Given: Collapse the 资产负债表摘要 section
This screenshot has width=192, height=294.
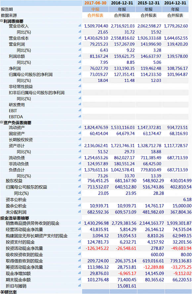Looking at the screenshot, I should tap(2, 122).
